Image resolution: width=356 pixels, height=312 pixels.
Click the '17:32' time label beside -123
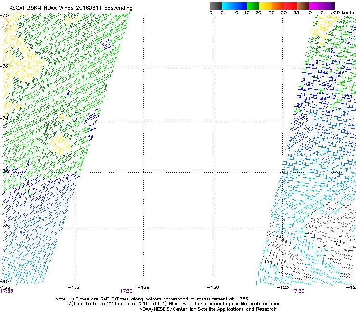(298, 291)
